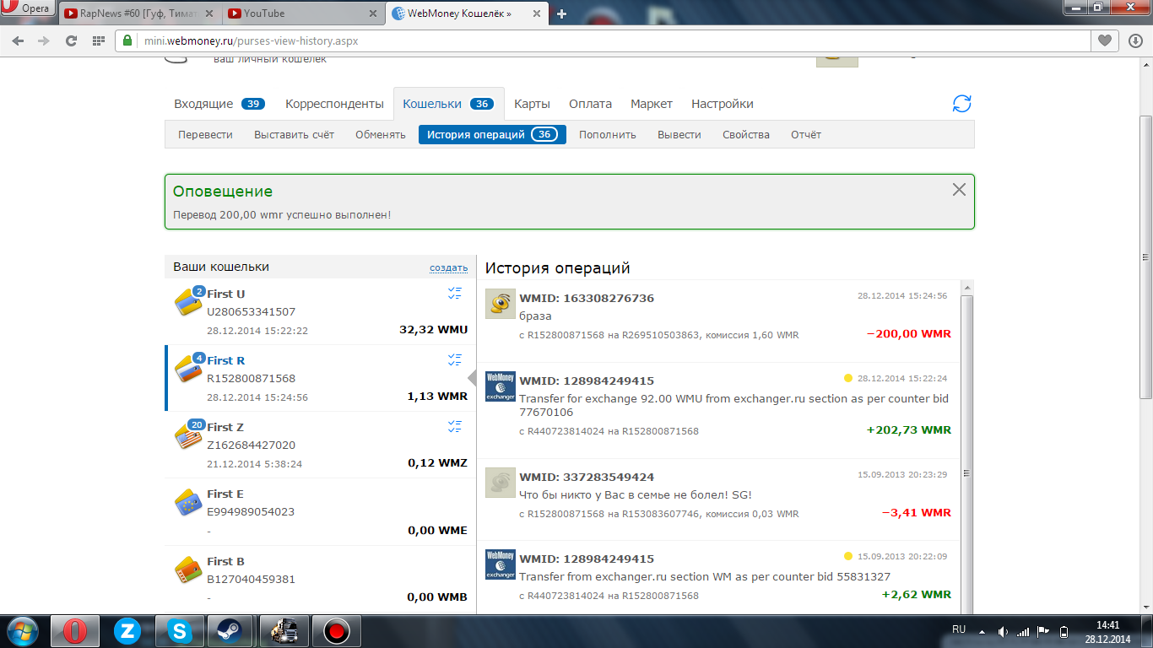Close the Оповещение notification
1153x648 pixels.
[x=959, y=190]
